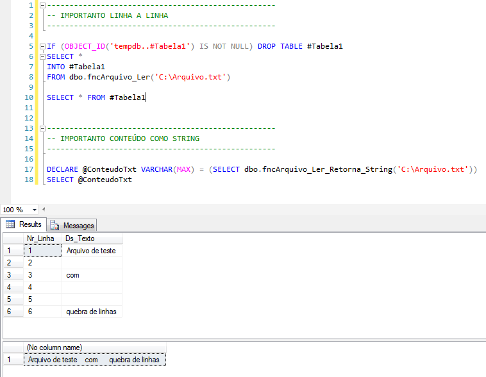Collapse the IF statement at line 5
Viewport: 486px width, 377px height.
[x=43, y=47]
